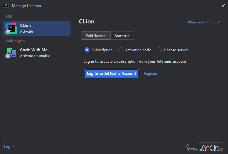Switch to the Start trial tab

123,36
